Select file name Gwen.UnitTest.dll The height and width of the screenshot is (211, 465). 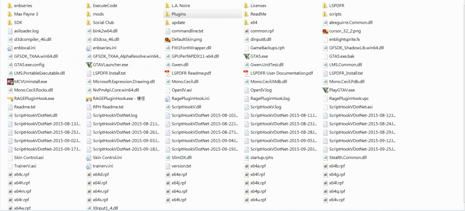point(267,65)
